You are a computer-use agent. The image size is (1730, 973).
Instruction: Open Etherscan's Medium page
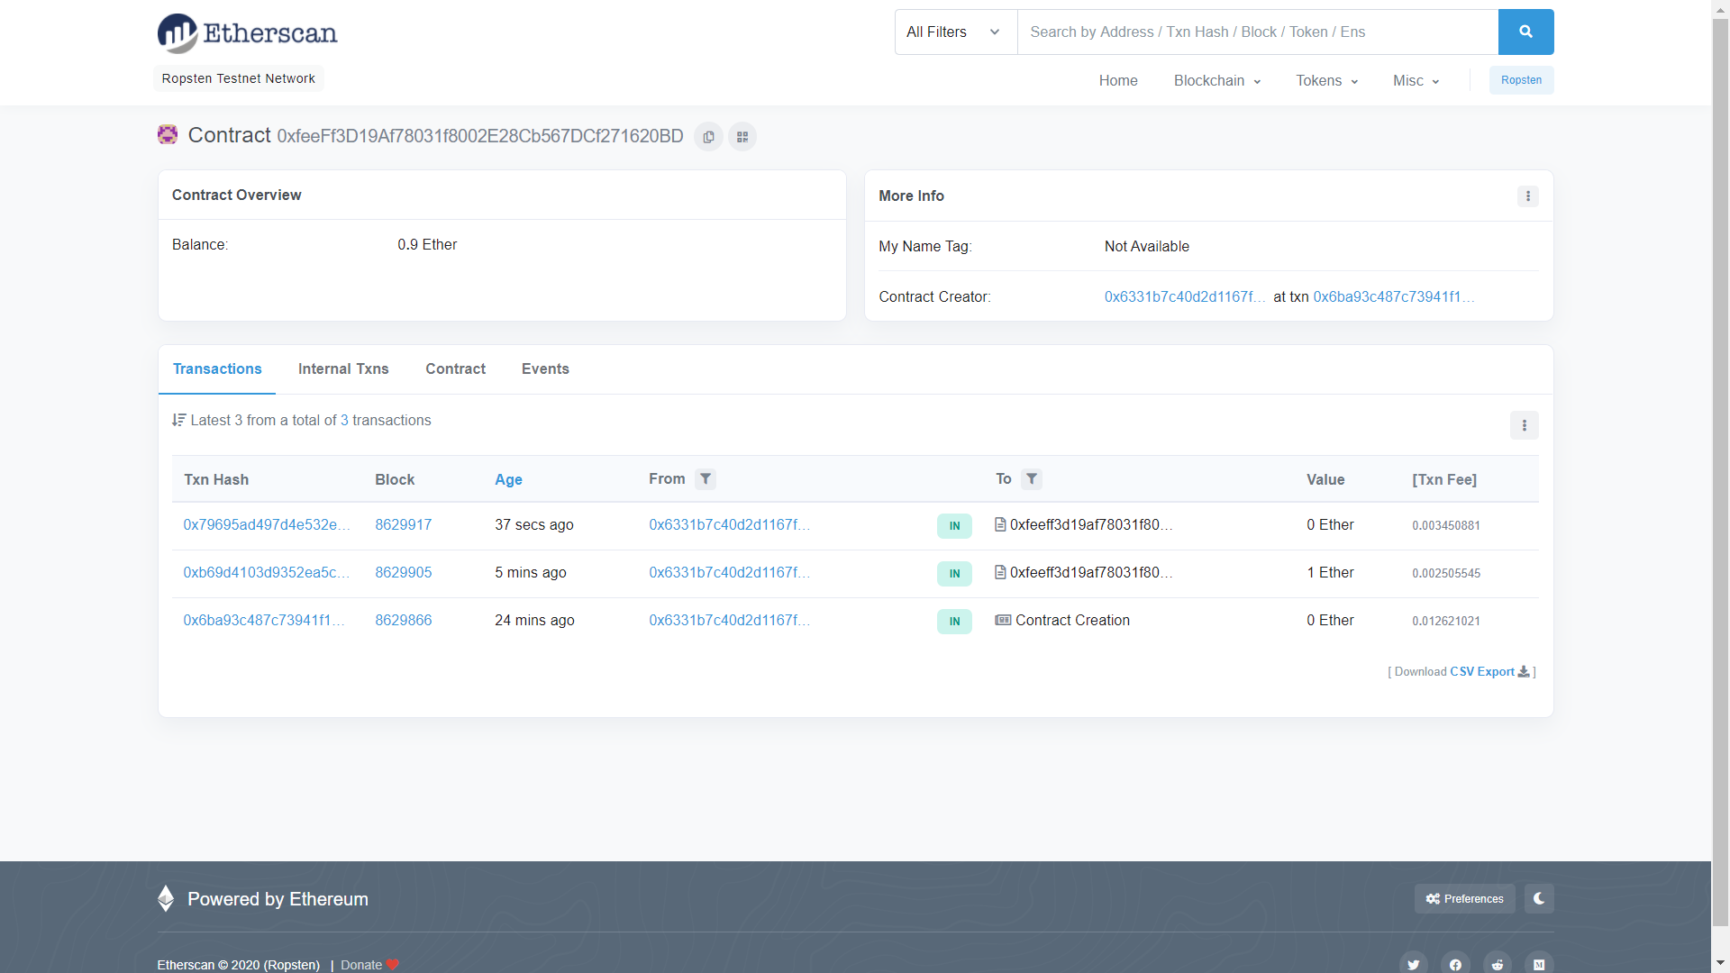pos(1539,964)
